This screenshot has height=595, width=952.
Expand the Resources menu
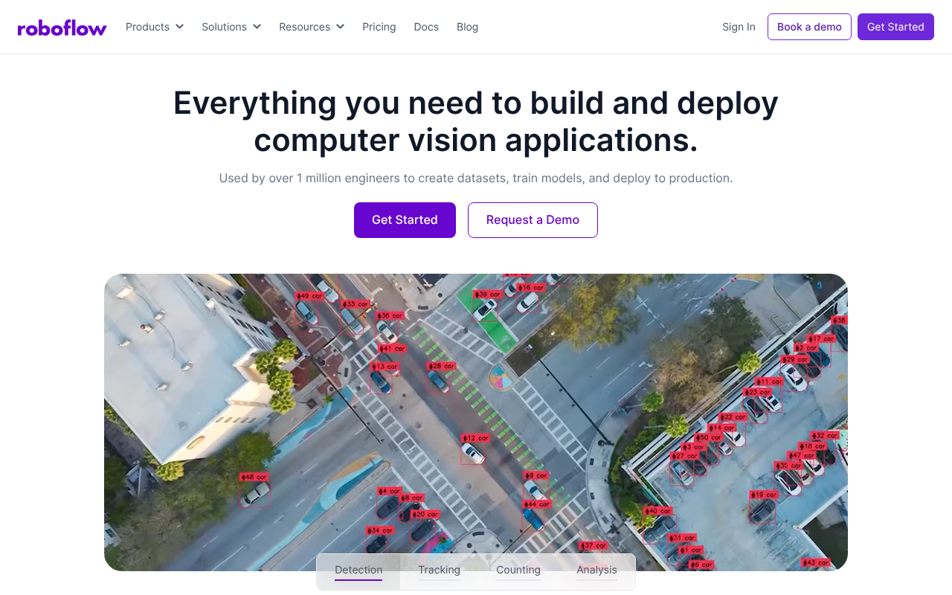(x=305, y=27)
